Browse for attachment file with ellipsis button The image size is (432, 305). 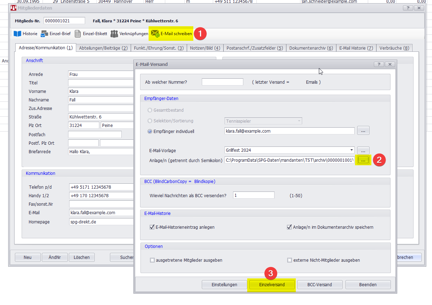click(x=363, y=160)
